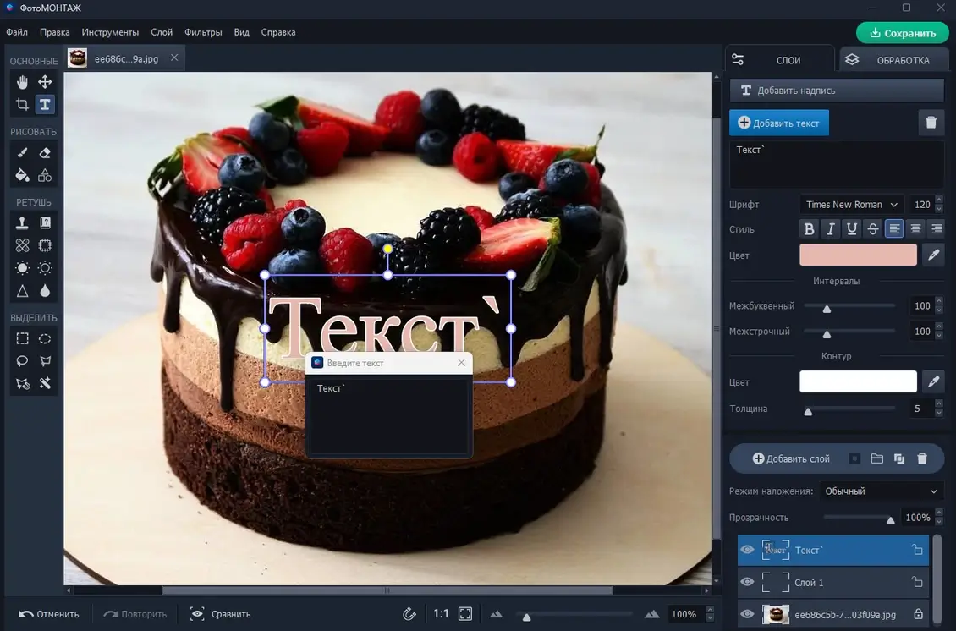Open the Фильтры menu
This screenshot has width=956, height=631.
click(x=203, y=32)
